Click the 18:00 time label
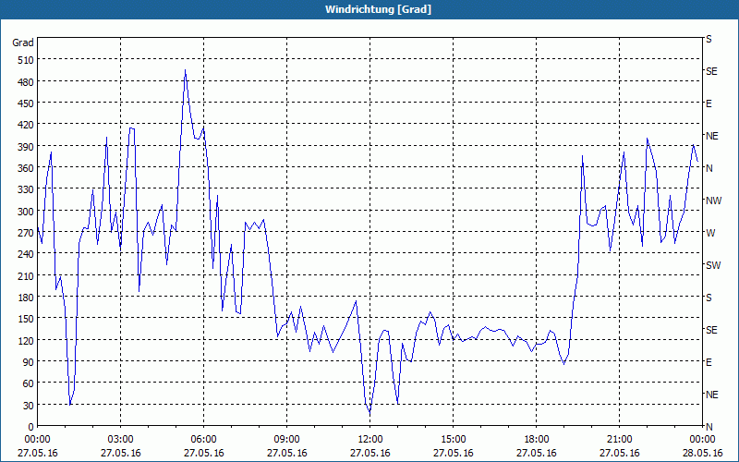 pyautogui.click(x=537, y=440)
